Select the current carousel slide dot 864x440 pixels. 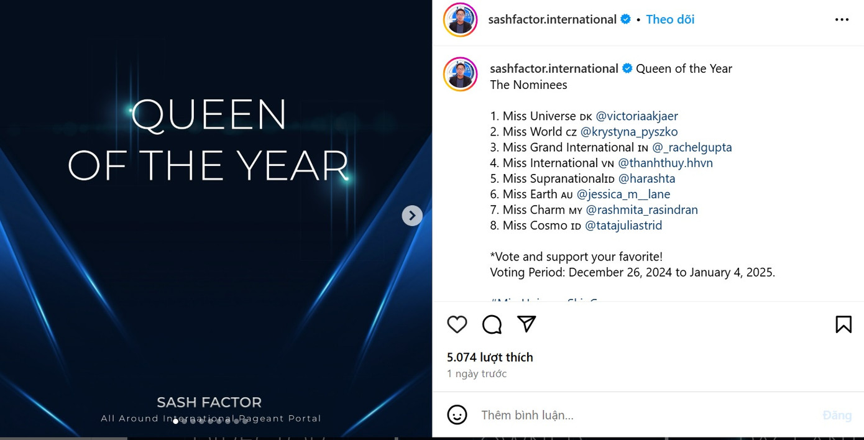pos(177,421)
